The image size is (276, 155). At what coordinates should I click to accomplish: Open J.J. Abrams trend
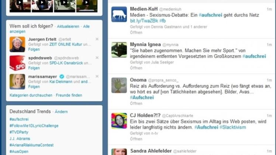(20, 139)
